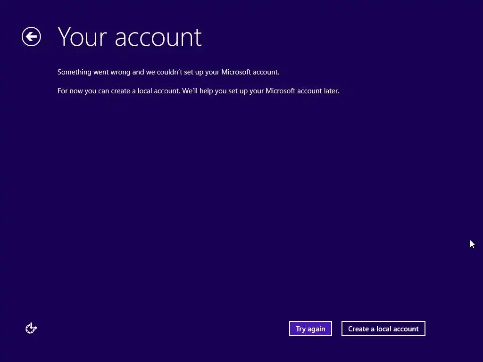Choose Create a local account
Viewport: 483px width, 362px height.
383,329
